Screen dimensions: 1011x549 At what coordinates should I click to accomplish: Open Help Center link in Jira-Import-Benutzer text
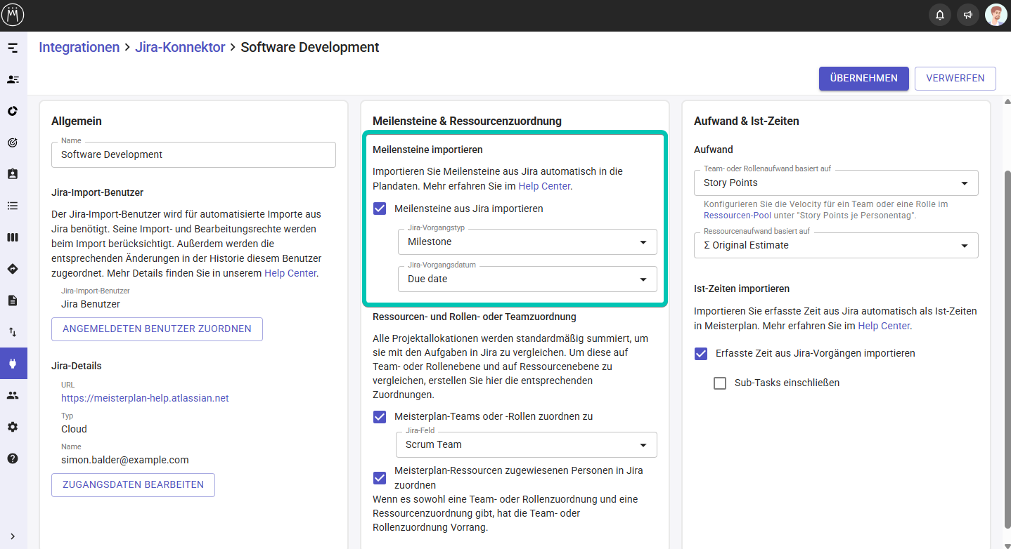click(290, 273)
